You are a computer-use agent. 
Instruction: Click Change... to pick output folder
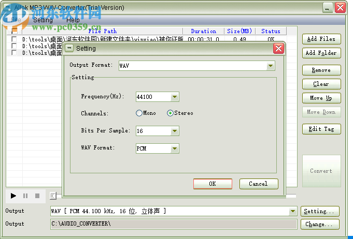(x=320, y=224)
